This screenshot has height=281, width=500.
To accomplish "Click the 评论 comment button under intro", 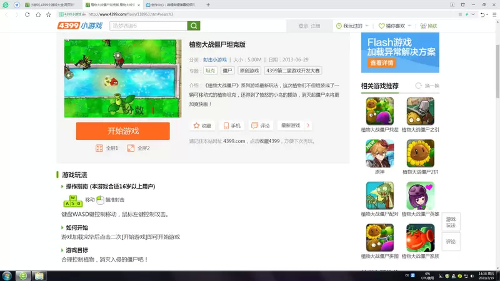I will click(x=261, y=126).
